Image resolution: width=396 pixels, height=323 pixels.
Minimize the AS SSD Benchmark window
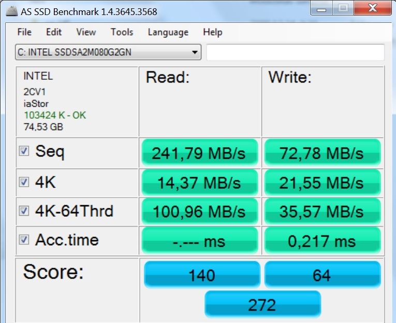coord(321,8)
